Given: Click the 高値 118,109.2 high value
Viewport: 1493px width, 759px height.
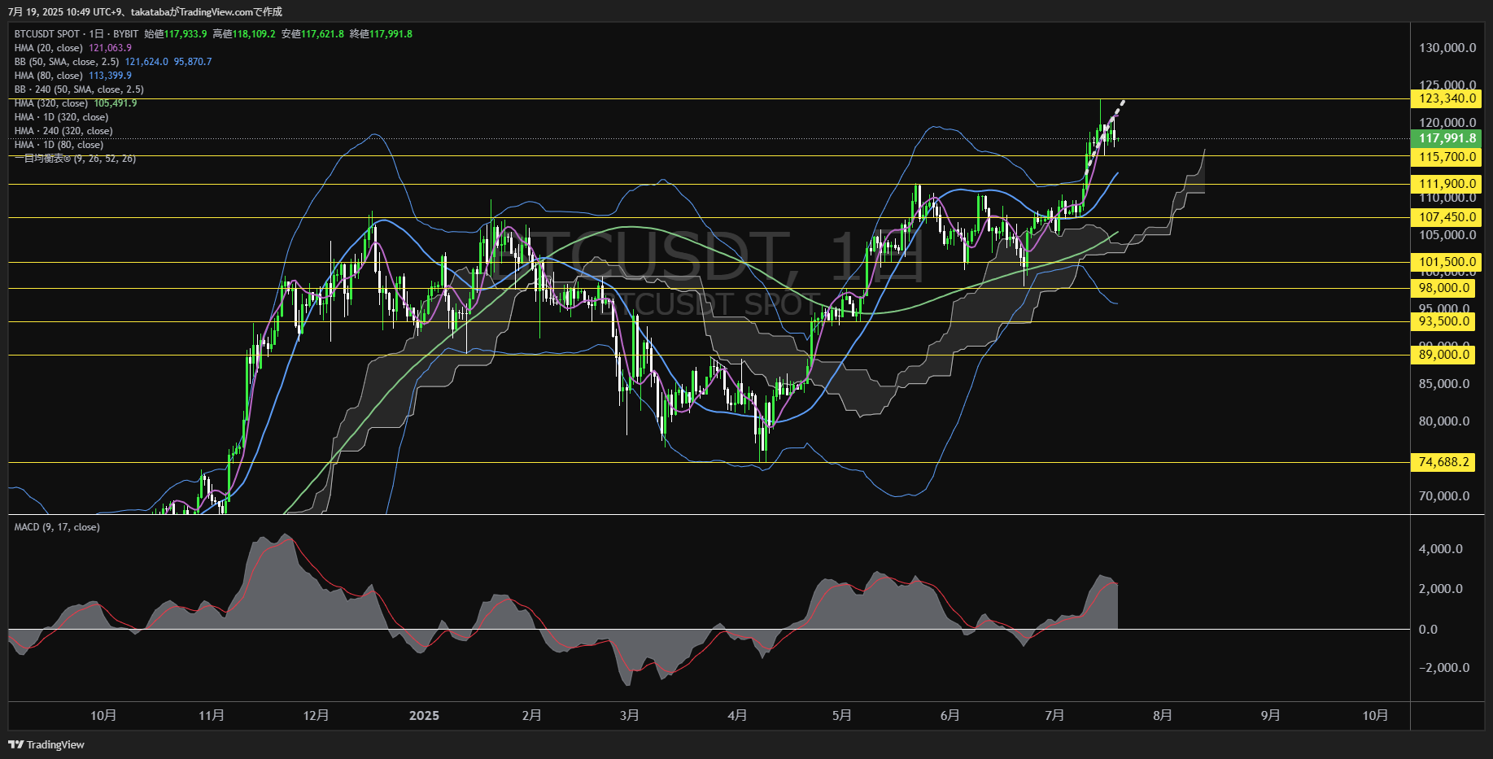Looking at the screenshot, I should coord(244,34).
